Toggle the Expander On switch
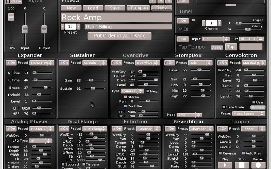271x169 pixels. 11,63
